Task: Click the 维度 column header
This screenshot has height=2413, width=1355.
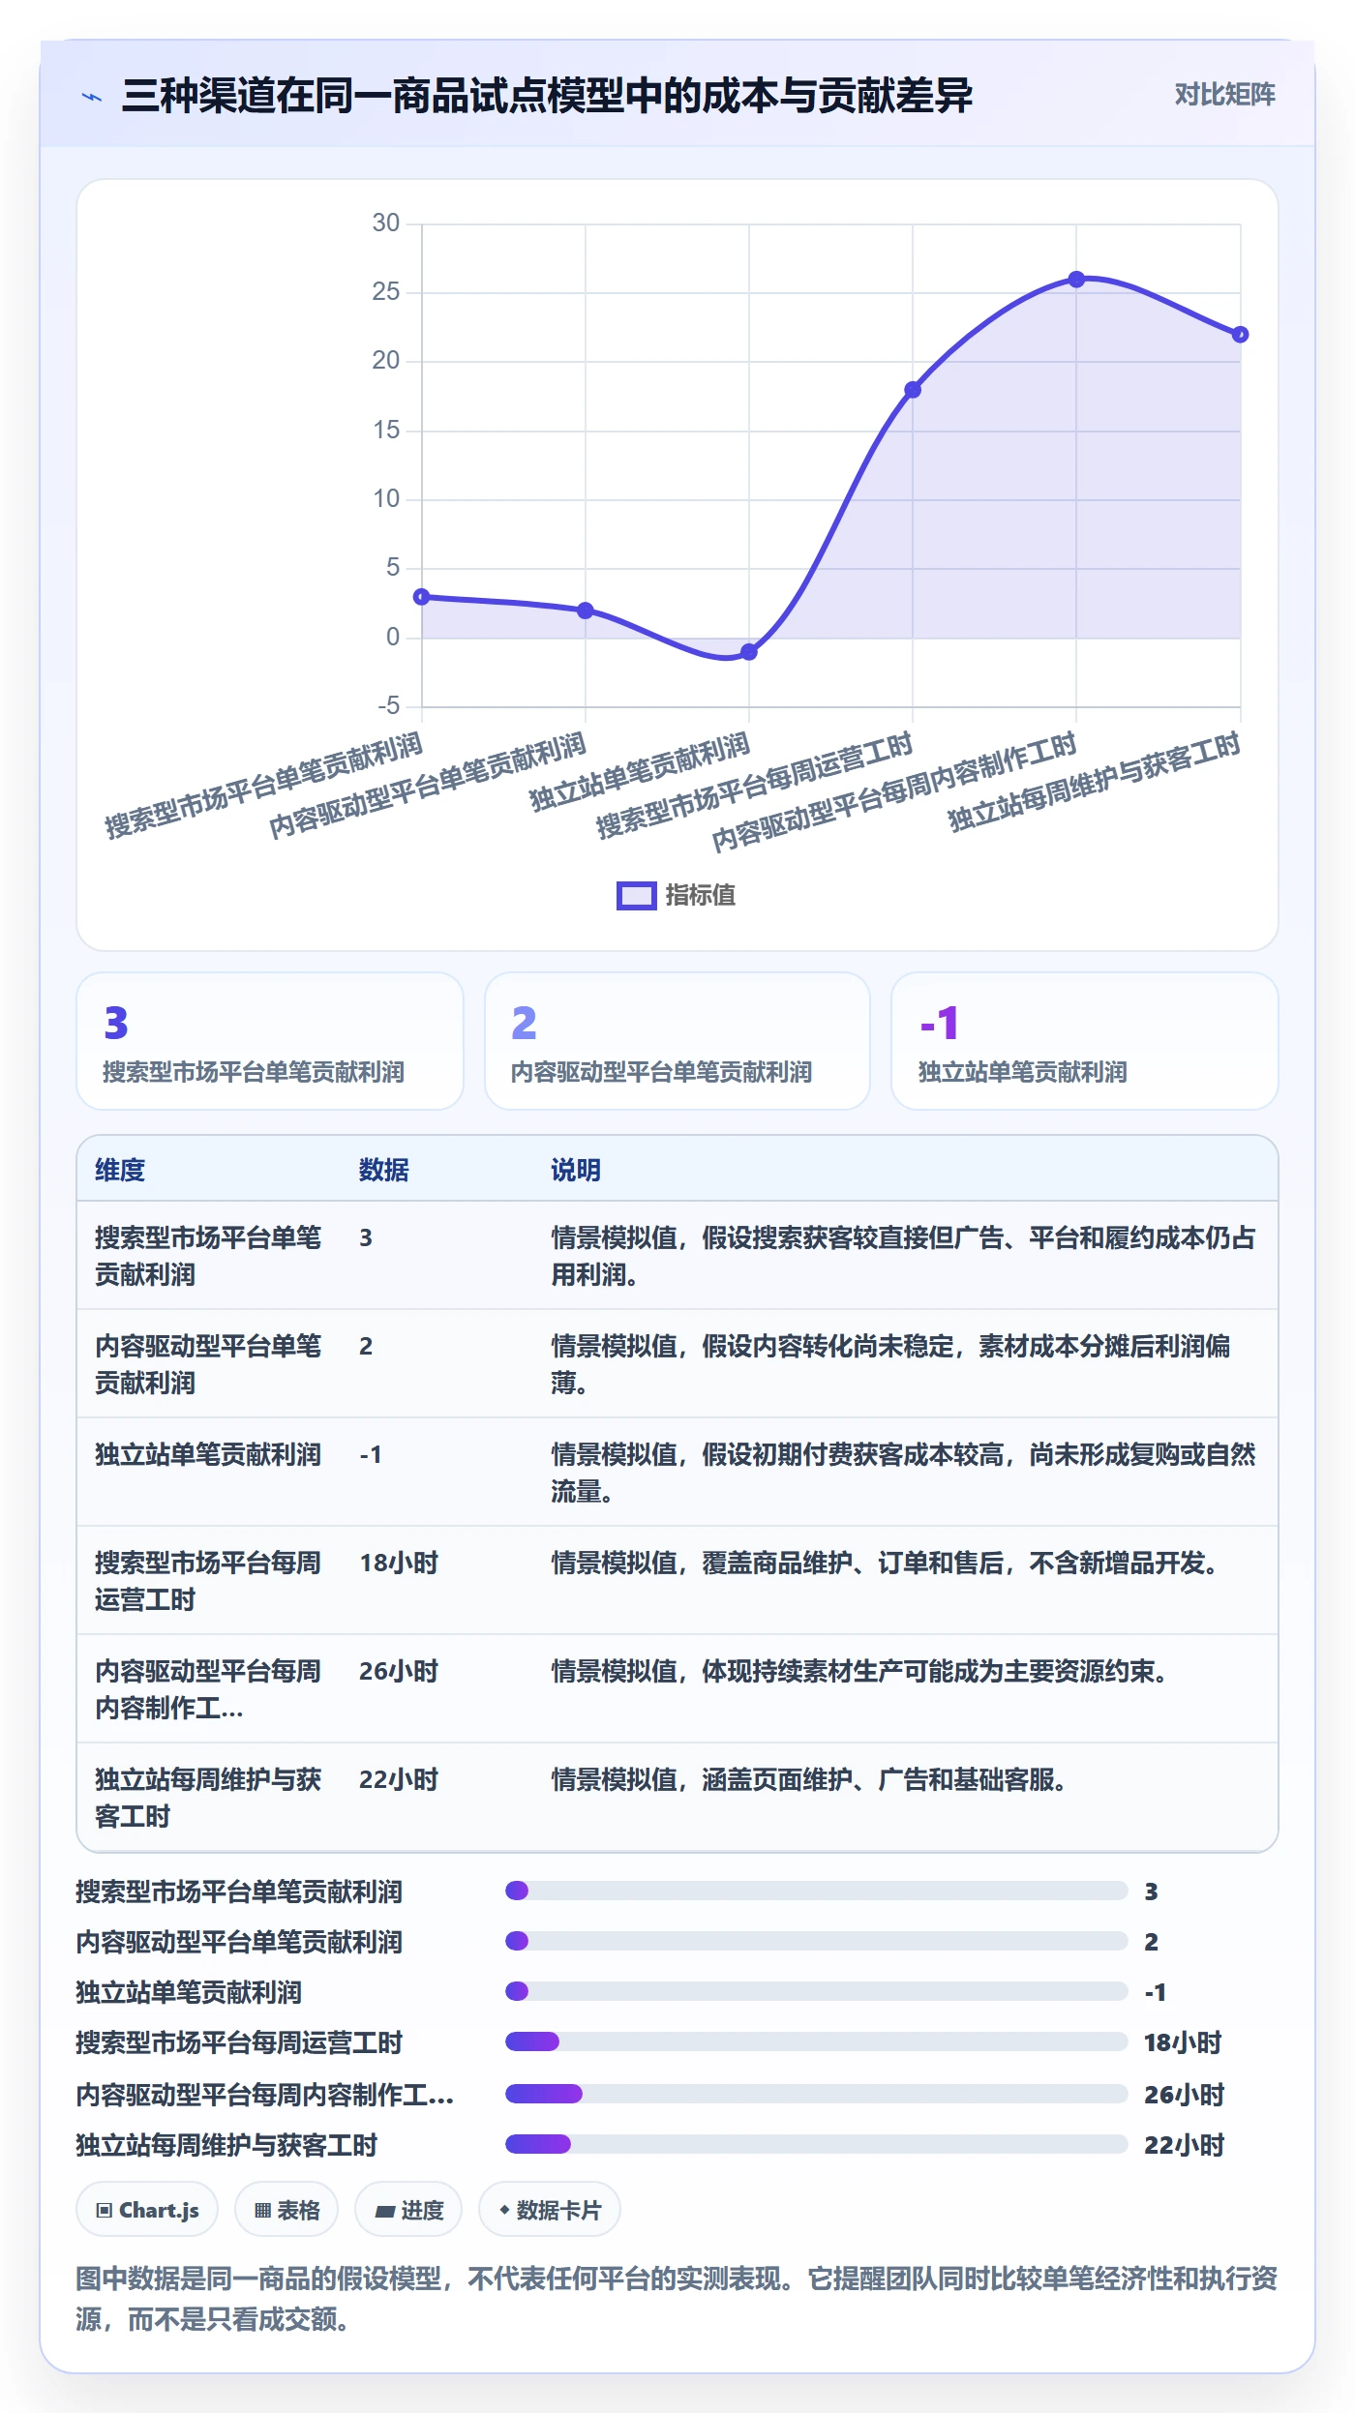Action: pyautogui.click(x=120, y=1170)
